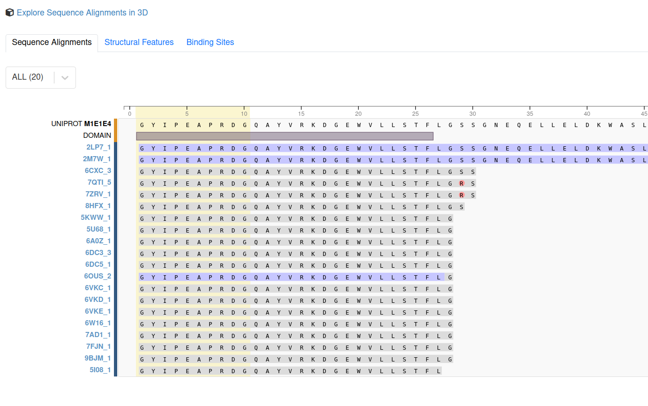The width and height of the screenshot is (648, 406).
Task: Go to the 7FJN_1 entry
Action: coord(98,346)
